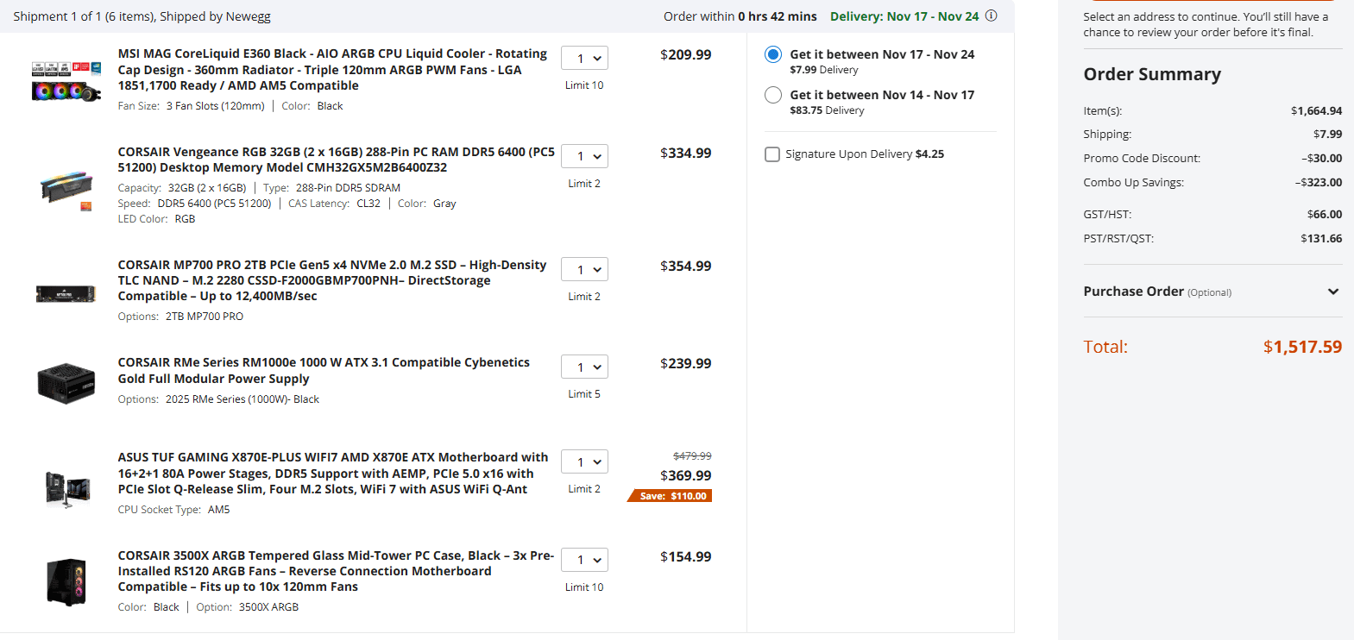Open the MSI CoreLiquid cooler product thumbnail

[66, 80]
